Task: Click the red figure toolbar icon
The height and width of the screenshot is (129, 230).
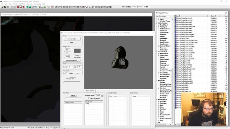Action: [52, 7]
